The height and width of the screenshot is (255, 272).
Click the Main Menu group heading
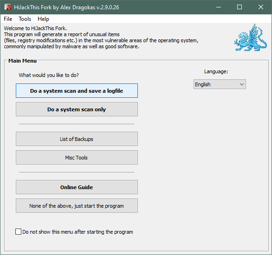[x=23, y=61]
